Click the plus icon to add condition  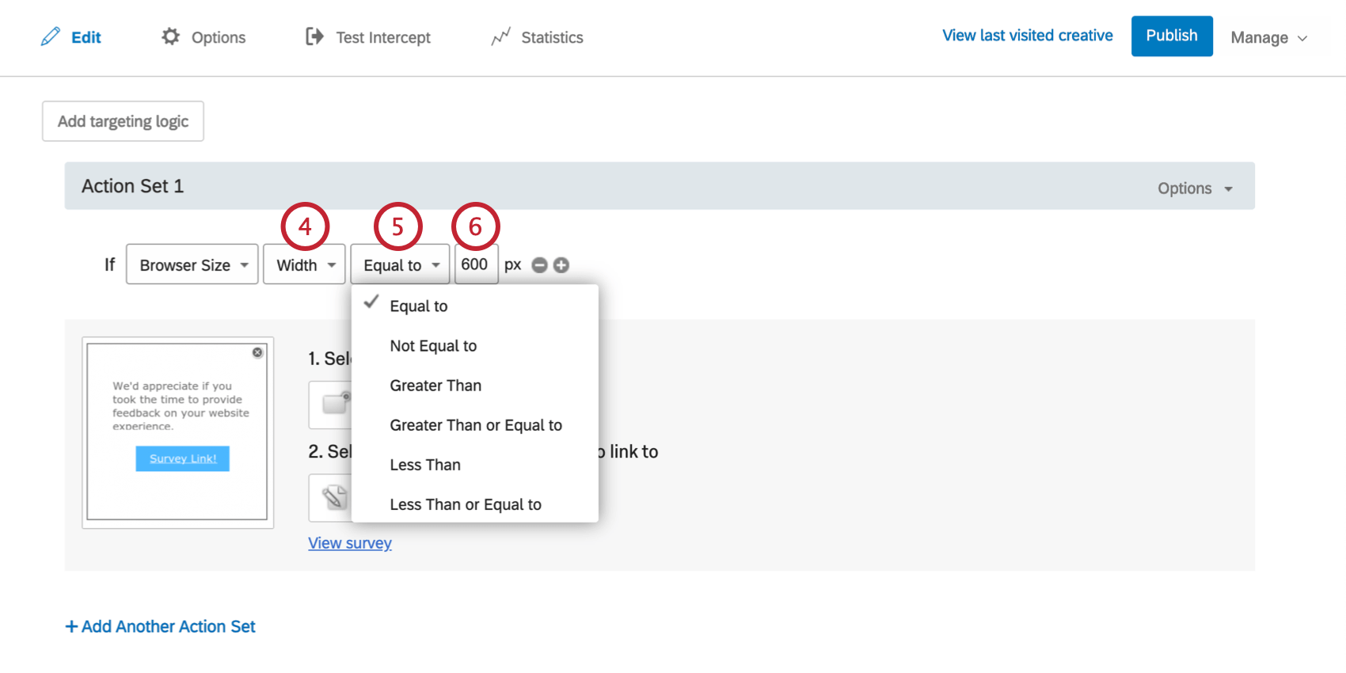coord(561,265)
